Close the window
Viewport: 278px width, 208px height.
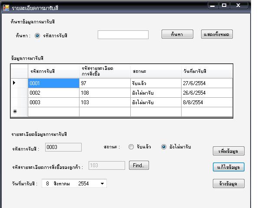pos(238,6)
